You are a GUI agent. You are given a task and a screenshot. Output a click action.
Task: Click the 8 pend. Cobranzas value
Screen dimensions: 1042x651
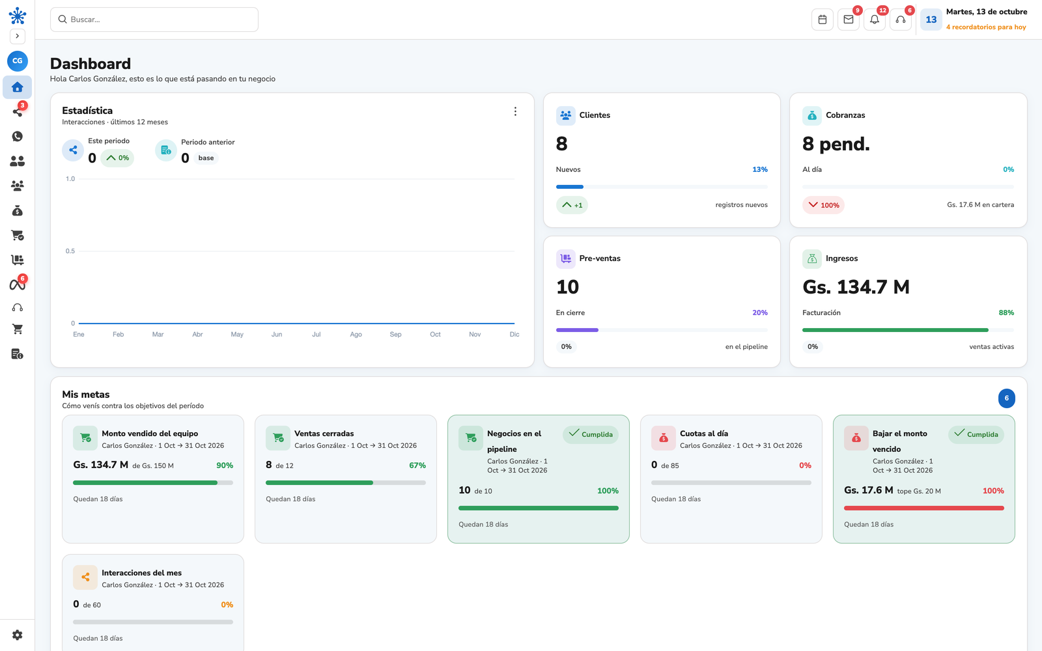pos(836,144)
